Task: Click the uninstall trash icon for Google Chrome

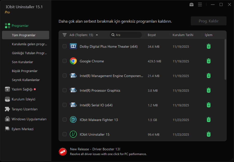Action: click(x=209, y=61)
